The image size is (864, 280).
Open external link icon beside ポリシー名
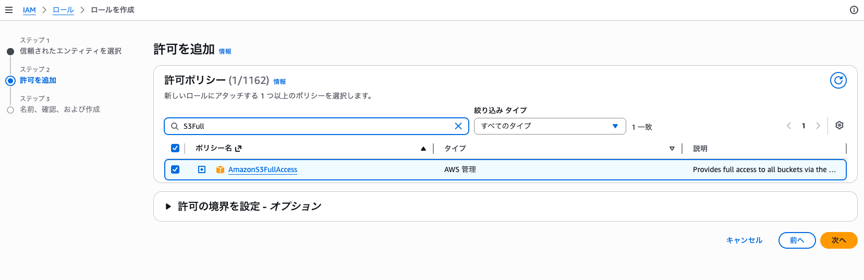(x=238, y=149)
